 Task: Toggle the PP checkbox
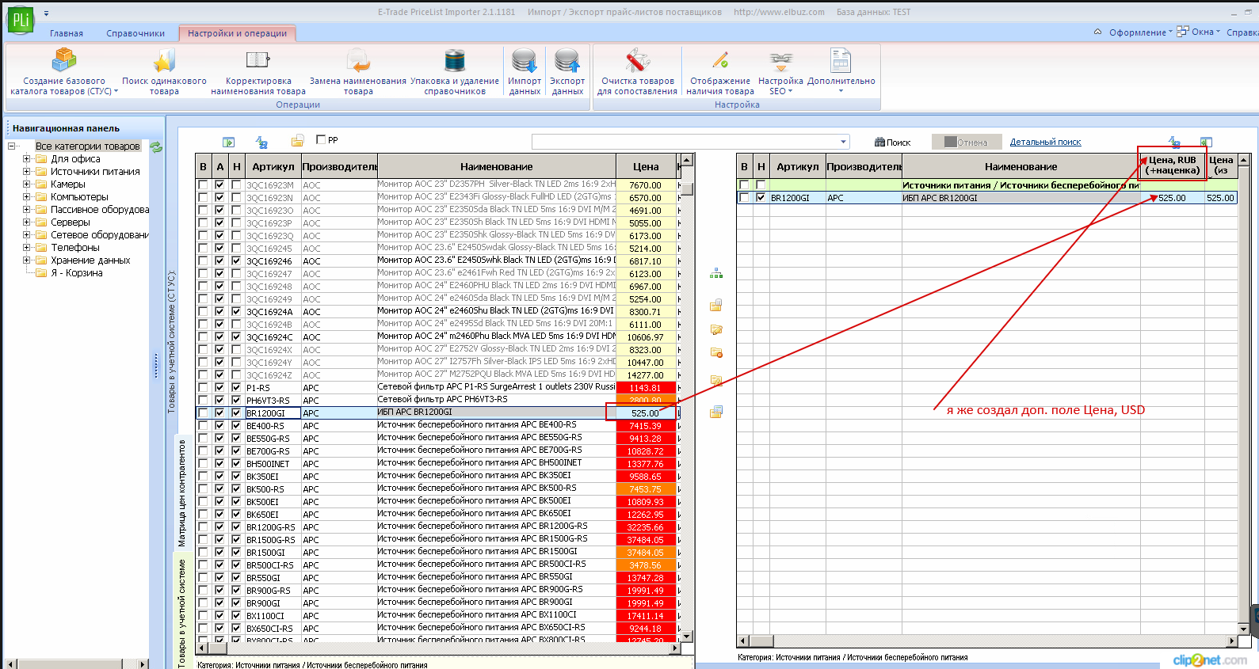pyautogui.click(x=321, y=139)
